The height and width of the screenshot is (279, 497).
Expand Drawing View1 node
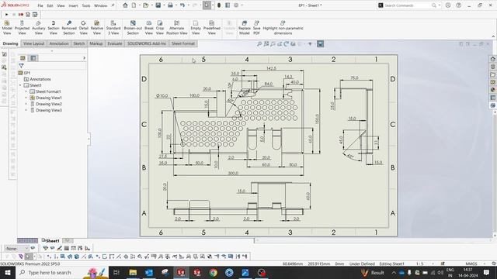tap(26, 98)
